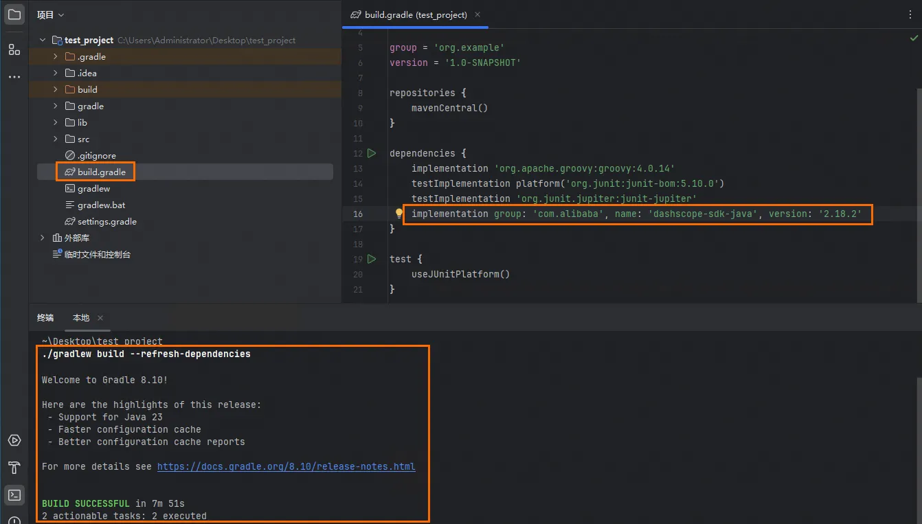Close the build.gradle editor tab

477,14
